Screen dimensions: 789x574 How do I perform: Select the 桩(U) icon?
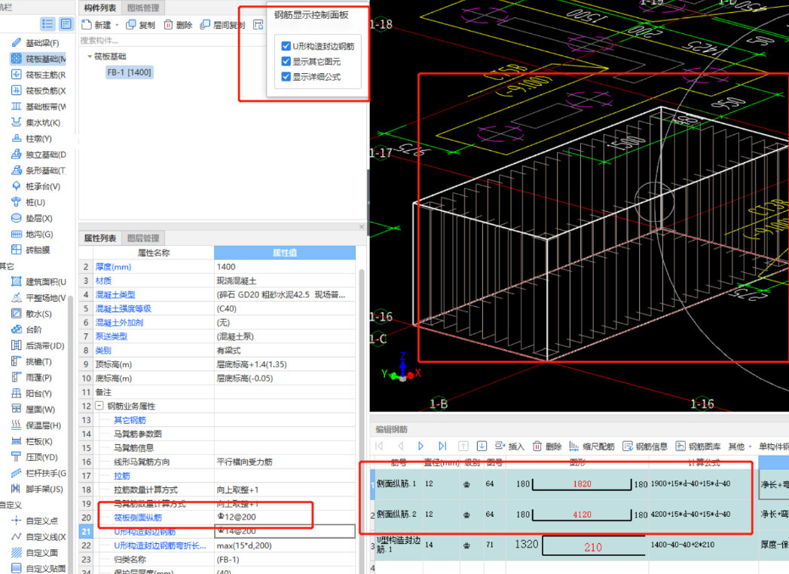pos(17,202)
